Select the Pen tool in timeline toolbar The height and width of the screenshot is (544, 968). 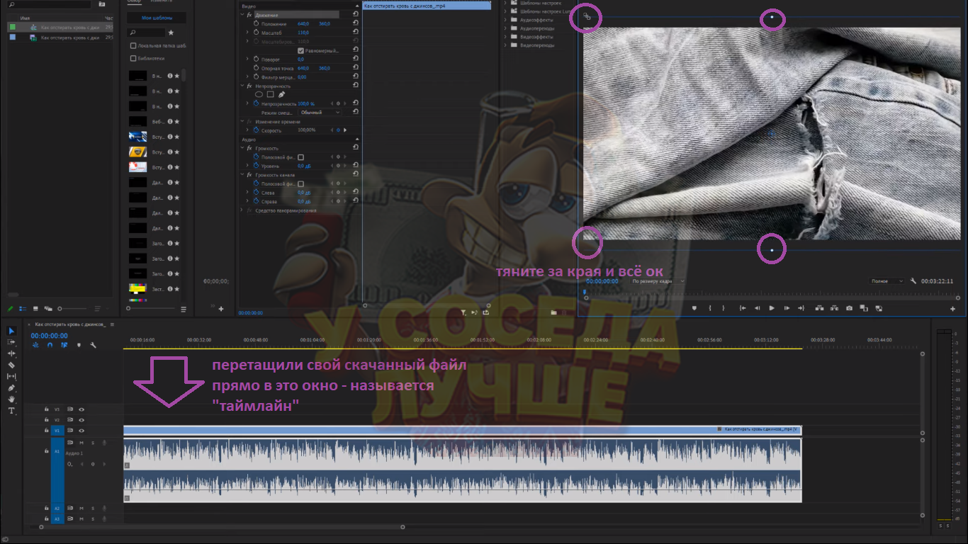pyautogui.click(x=11, y=388)
